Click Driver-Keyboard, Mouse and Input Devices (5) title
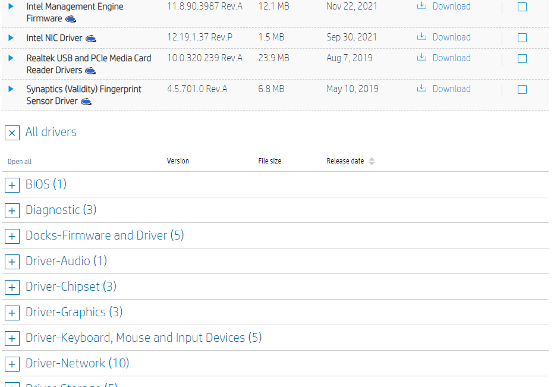The image size is (554, 387). click(x=143, y=338)
